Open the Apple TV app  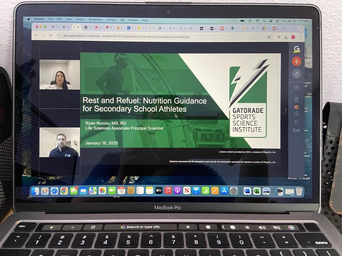159,191
